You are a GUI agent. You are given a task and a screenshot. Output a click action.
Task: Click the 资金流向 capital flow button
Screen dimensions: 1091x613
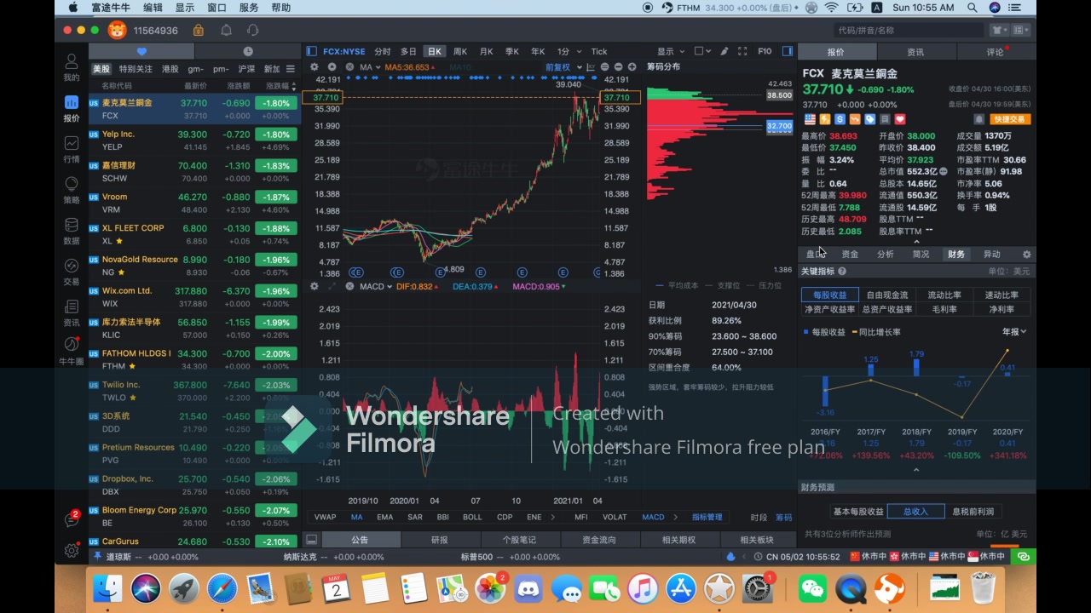598,540
